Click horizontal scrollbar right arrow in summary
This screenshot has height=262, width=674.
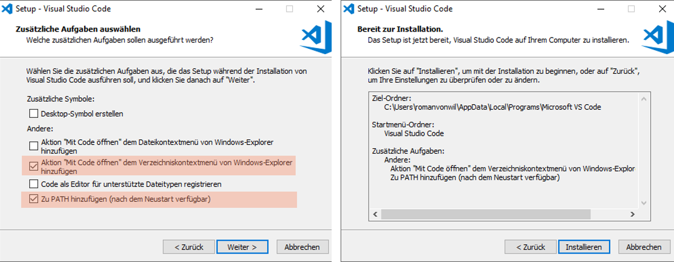click(632, 214)
